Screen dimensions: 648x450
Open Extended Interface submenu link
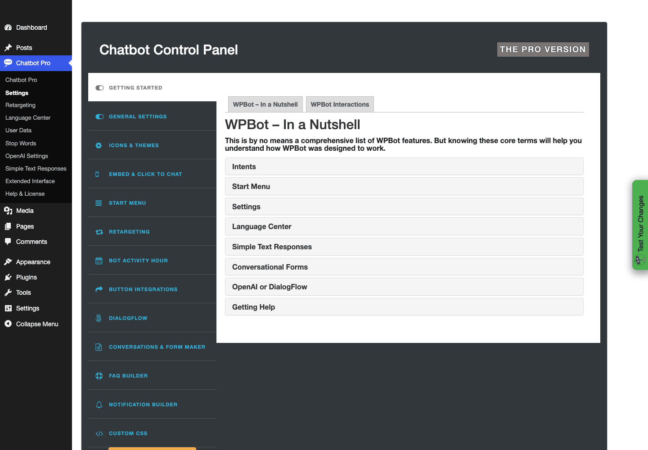pyautogui.click(x=30, y=181)
